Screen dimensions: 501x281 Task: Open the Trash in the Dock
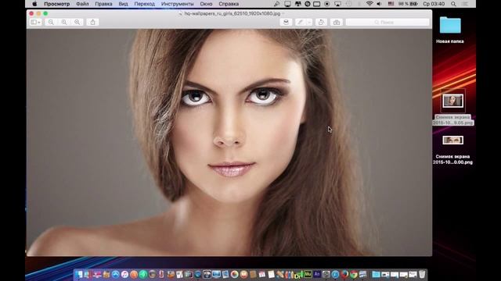pos(422,274)
